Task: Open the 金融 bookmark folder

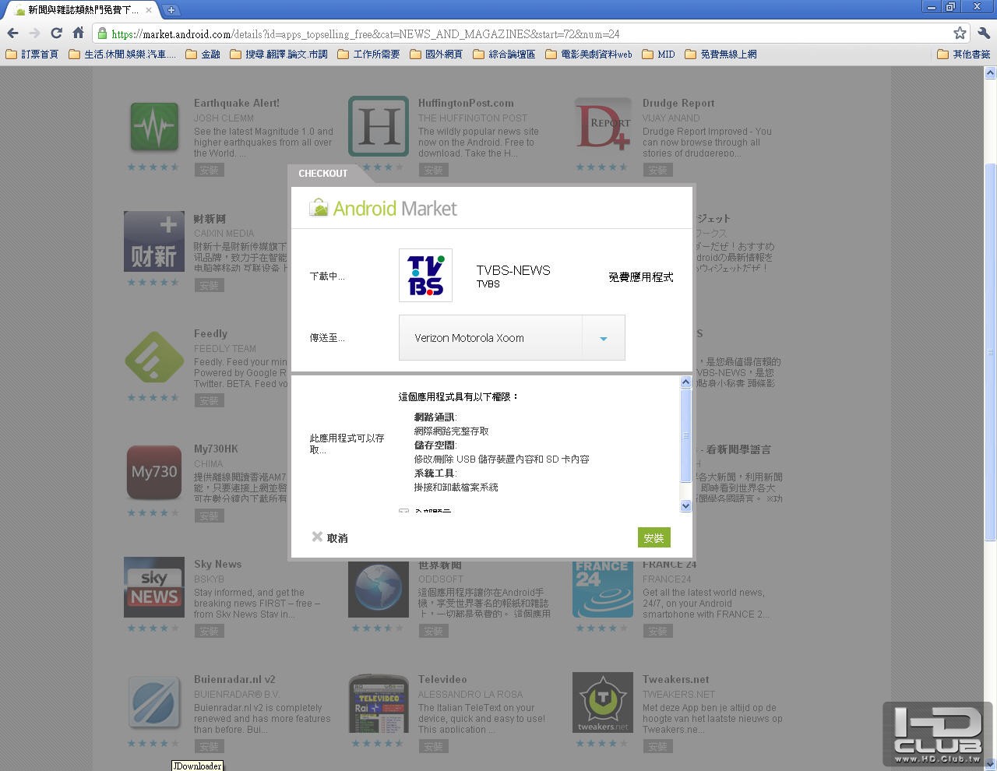Action: pos(203,55)
